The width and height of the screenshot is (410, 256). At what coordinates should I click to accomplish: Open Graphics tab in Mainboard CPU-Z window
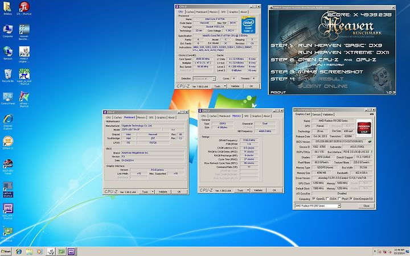point(161,118)
